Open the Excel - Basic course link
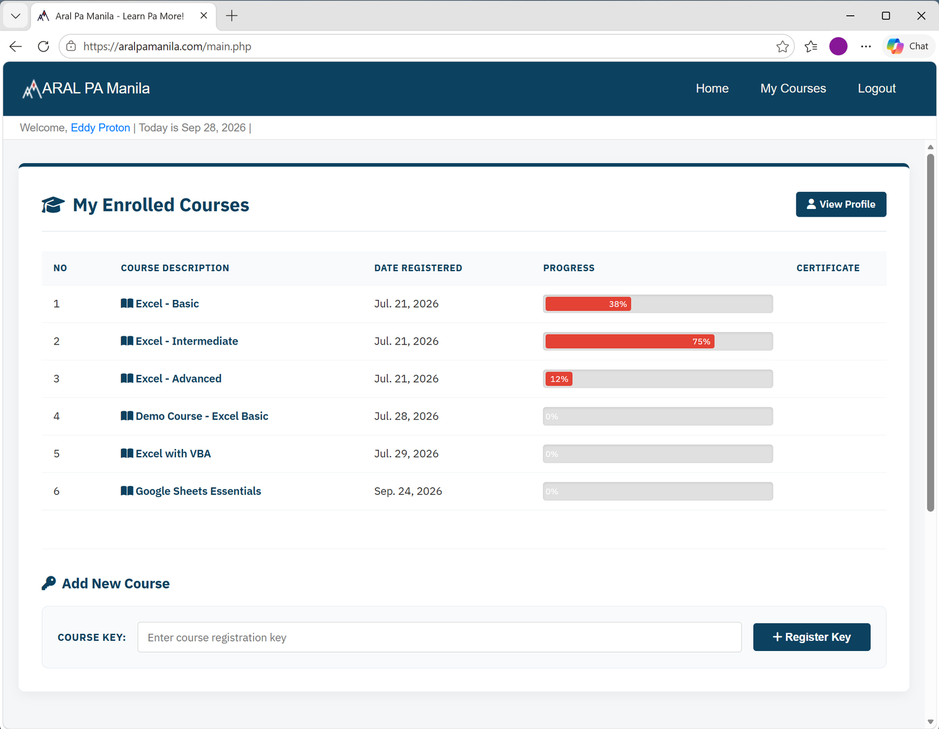This screenshot has height=729, width=939. 167,303
